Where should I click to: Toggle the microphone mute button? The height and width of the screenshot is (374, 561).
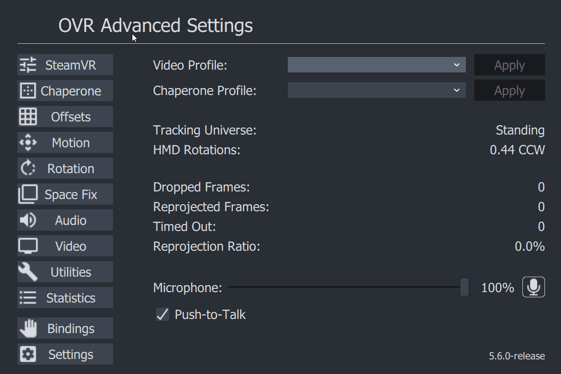pyautogui.click(x=534, y=287)
